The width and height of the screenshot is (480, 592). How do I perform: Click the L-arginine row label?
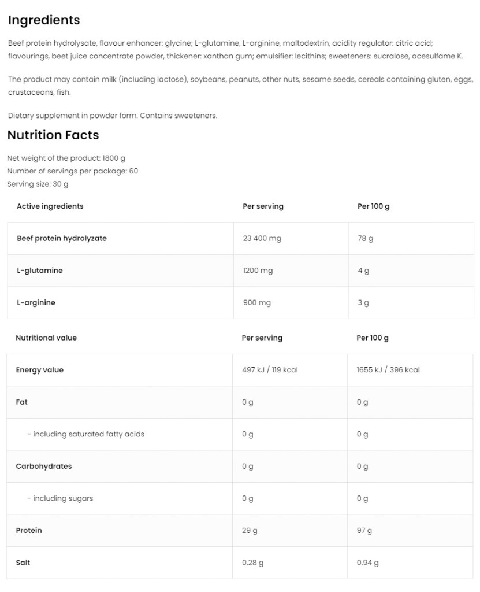(x=36, y=302)
